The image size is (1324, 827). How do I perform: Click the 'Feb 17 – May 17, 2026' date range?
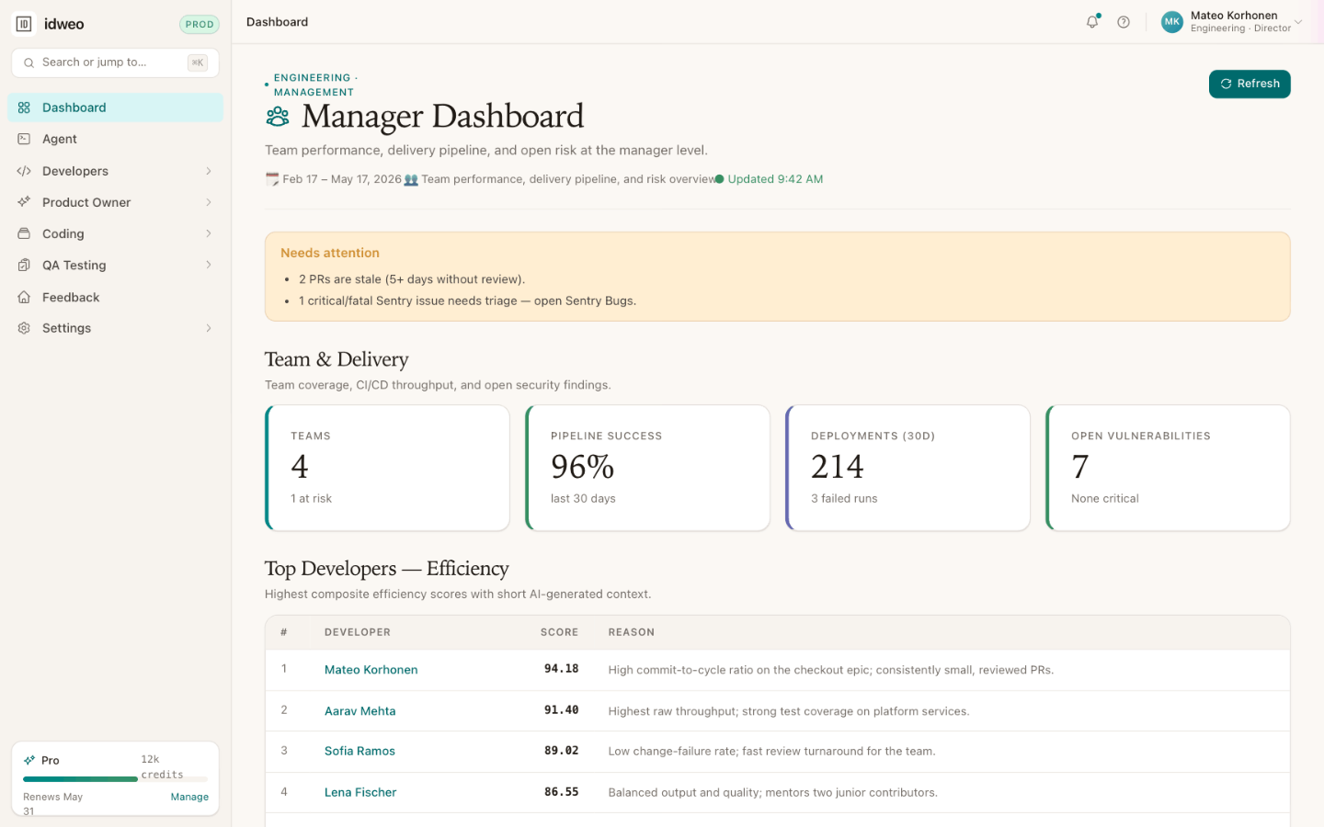(342, 179)
